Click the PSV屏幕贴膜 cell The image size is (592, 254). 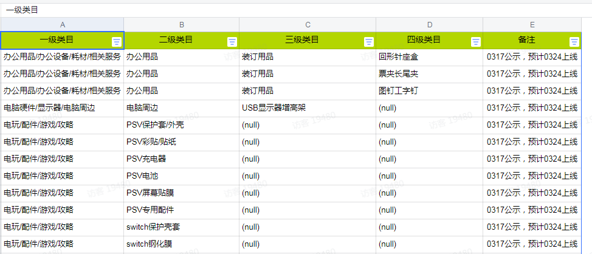point(182,193)
